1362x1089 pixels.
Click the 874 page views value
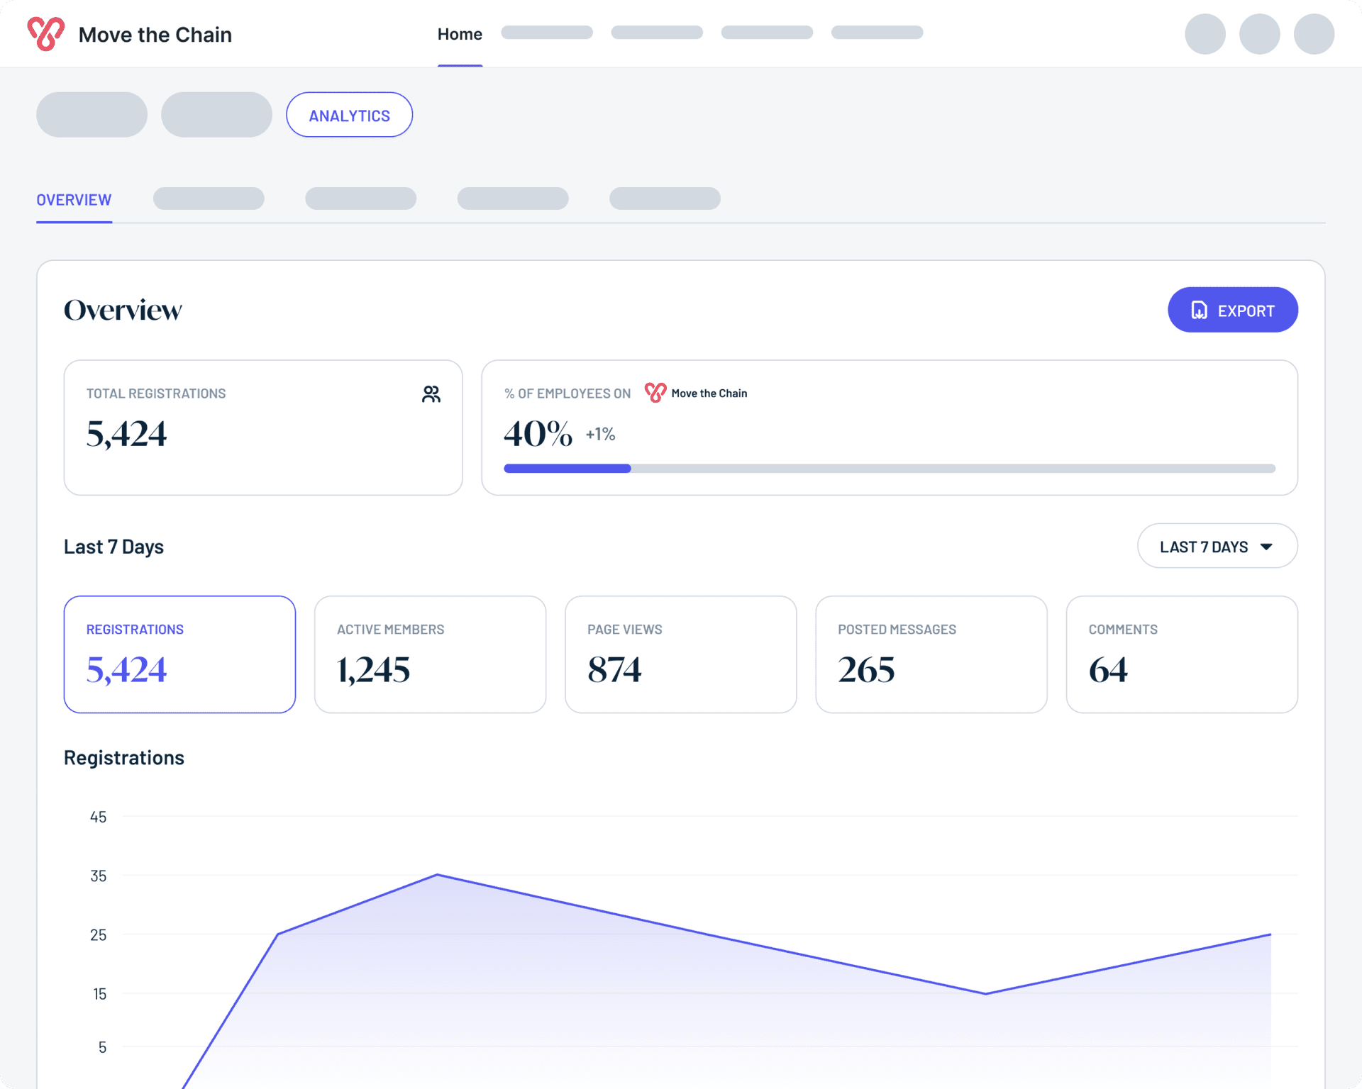(614, 670)
